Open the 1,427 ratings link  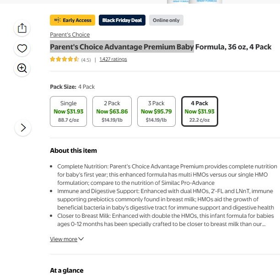coord(113,59)
